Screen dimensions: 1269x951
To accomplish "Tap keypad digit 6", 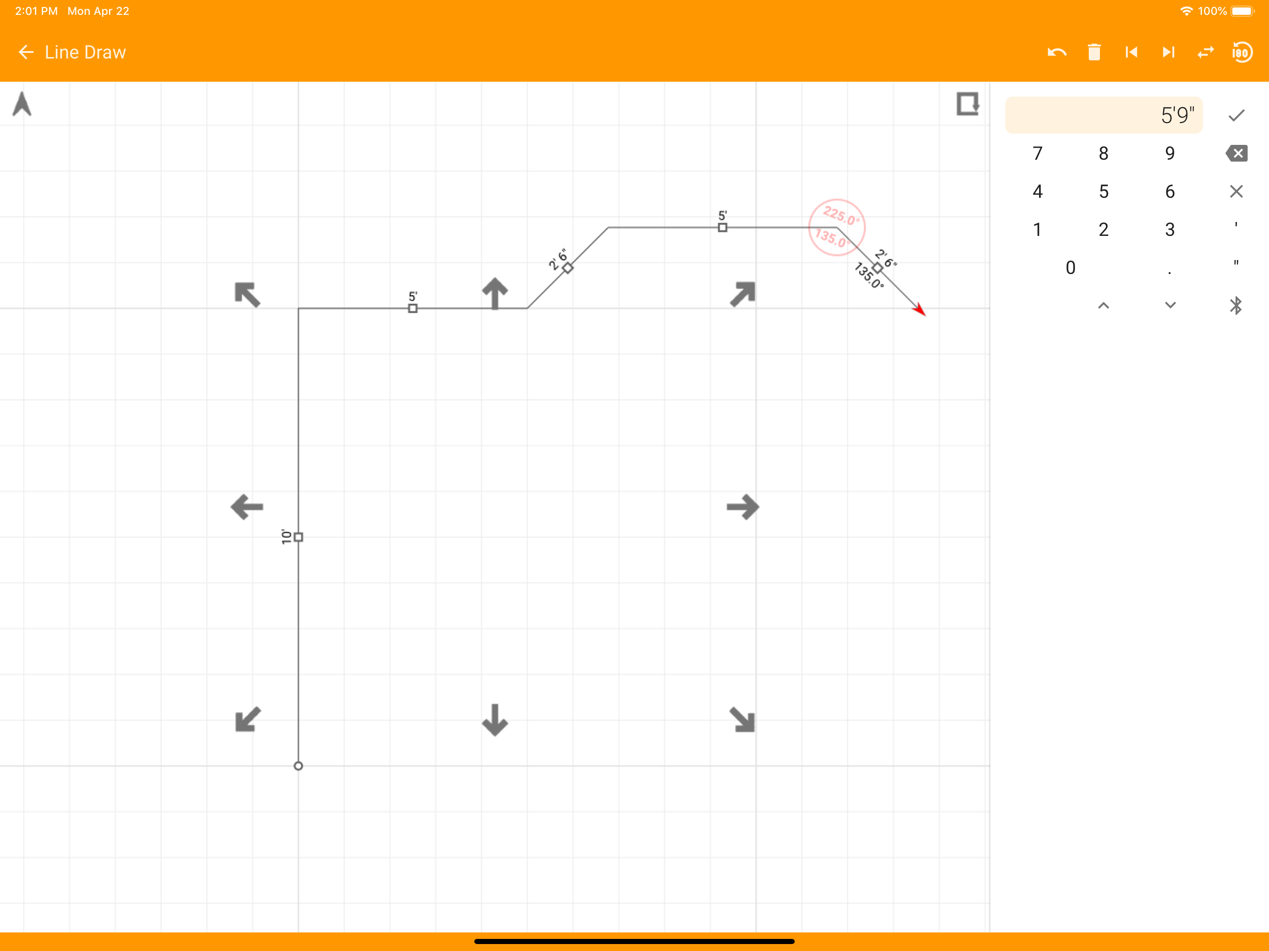I will coord(1170,191).
